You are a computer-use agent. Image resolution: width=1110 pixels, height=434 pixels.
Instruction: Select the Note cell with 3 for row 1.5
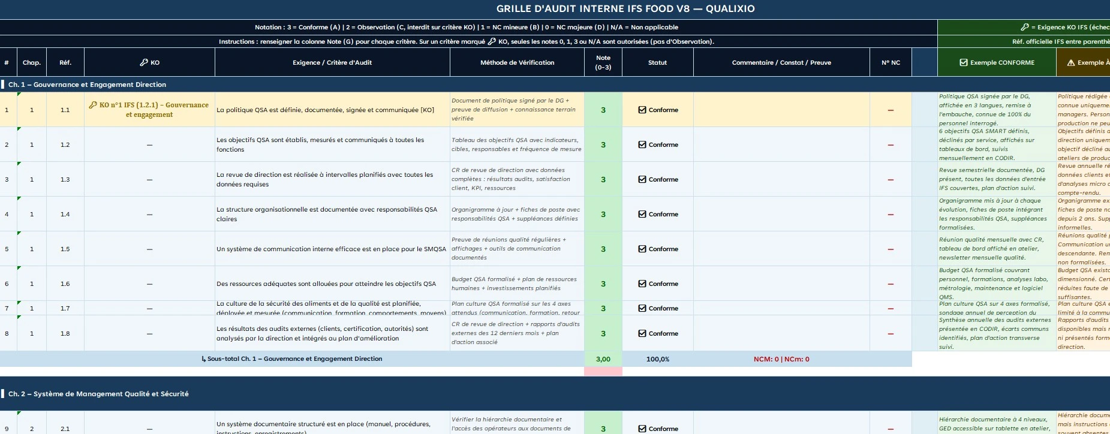pyautogui.click(x=603, y=249)
